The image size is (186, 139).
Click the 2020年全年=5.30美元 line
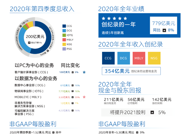121,132
